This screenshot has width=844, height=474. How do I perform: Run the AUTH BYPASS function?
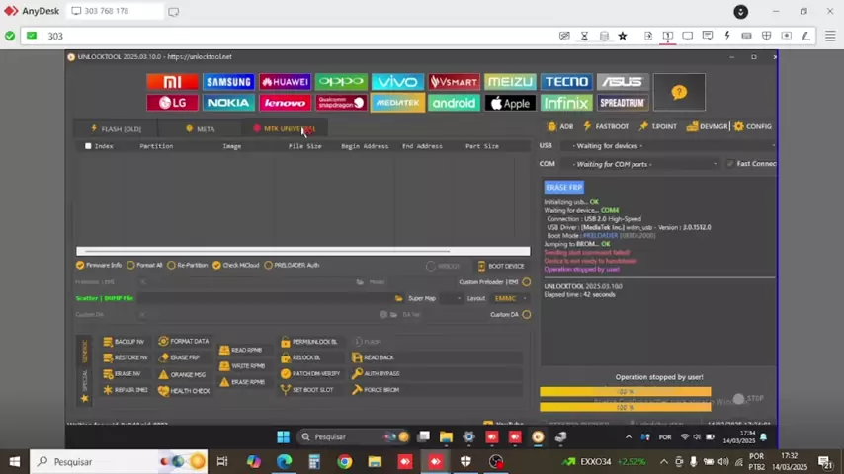click(376, 373)
